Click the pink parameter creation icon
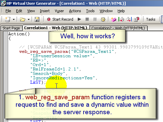Viewport: 163px width, 122px height. [113, 19]
